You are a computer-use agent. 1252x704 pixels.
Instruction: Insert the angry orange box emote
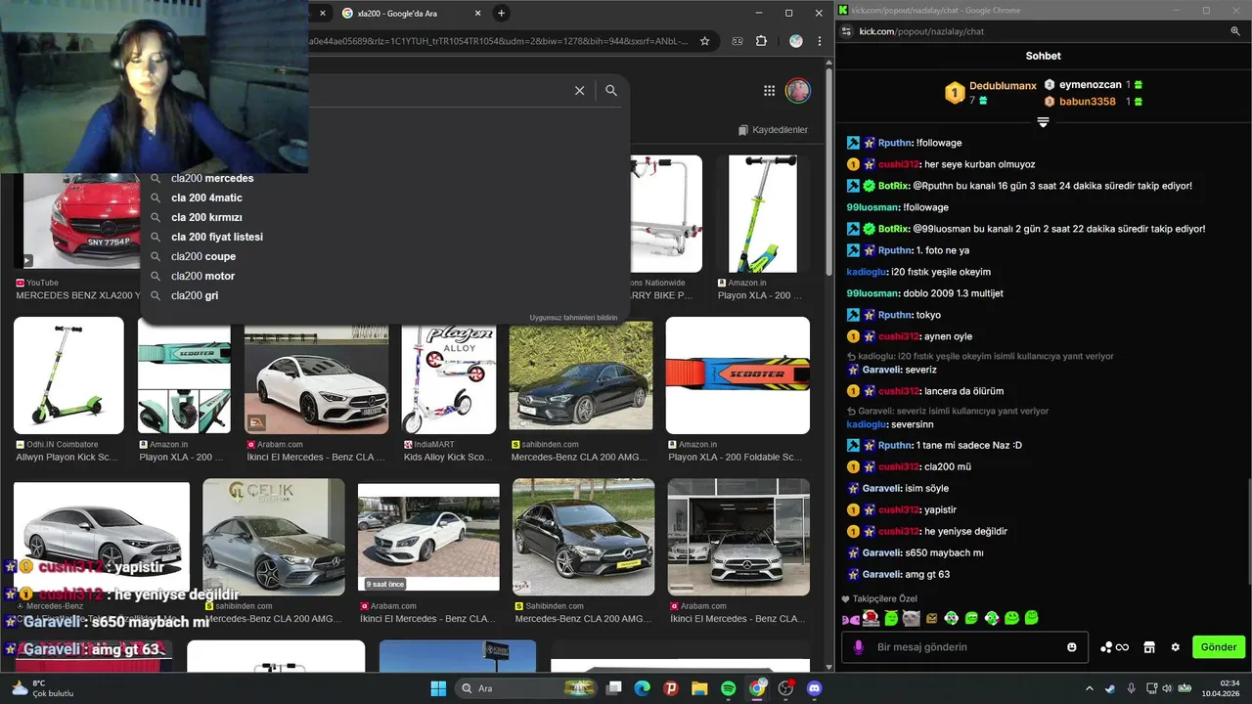click(931, 618)
